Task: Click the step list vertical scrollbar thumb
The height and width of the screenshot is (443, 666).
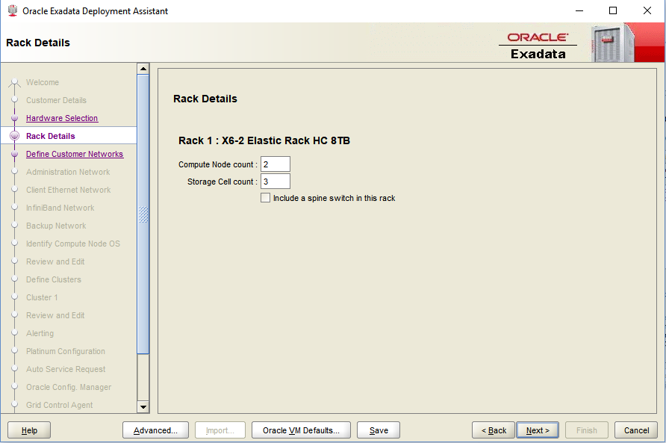Action: point(143,213)
